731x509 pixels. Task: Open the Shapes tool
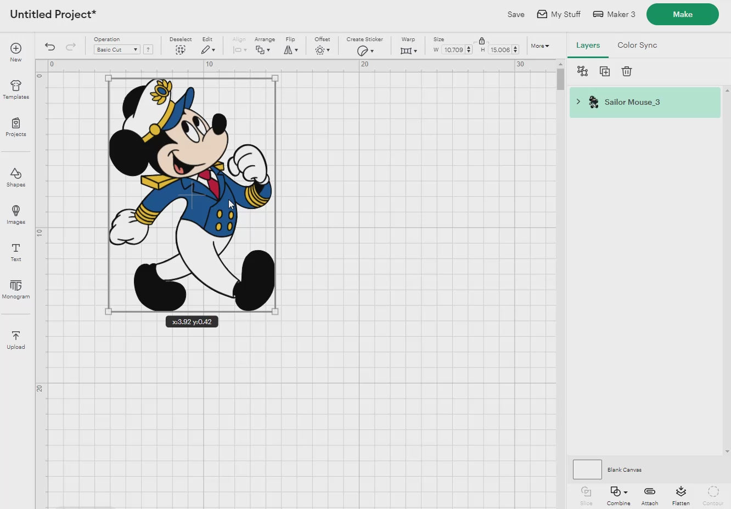coord(16,178)
